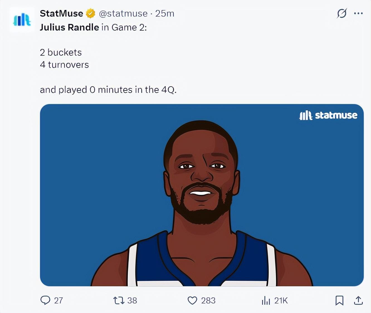The image size is (371, 313).
Task: Open the StatMuse display name link
Action: (62, 13)
